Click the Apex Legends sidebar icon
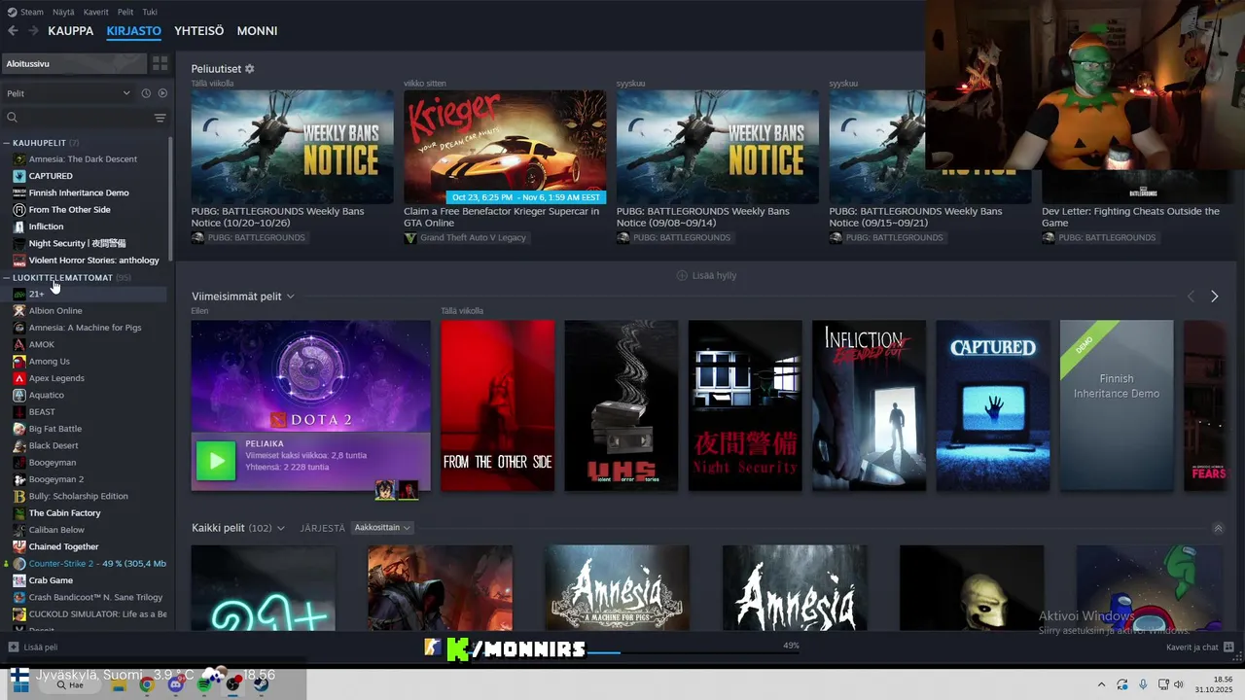 [x=19, y=378]
